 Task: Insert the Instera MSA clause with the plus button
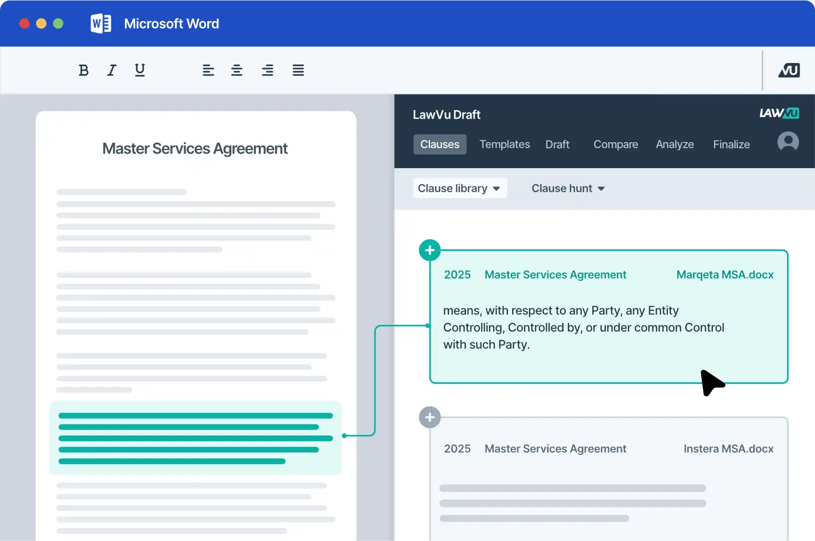430,417
